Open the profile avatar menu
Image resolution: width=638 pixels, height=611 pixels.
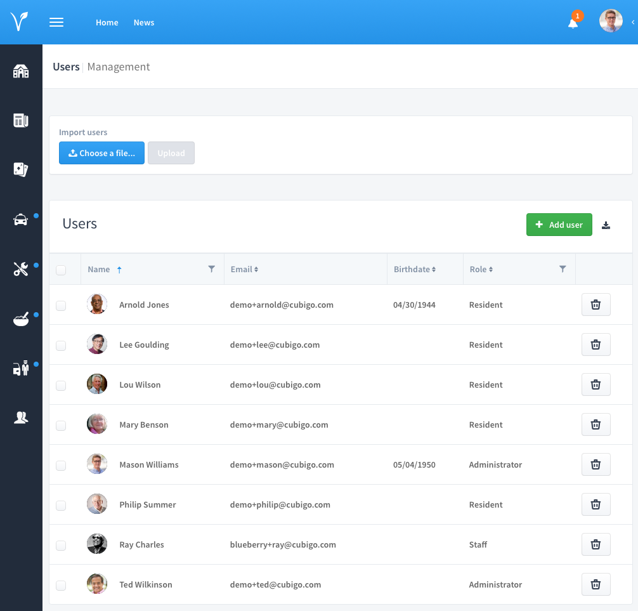611,21
